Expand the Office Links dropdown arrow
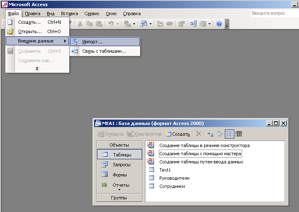 (x=134, y=24)
